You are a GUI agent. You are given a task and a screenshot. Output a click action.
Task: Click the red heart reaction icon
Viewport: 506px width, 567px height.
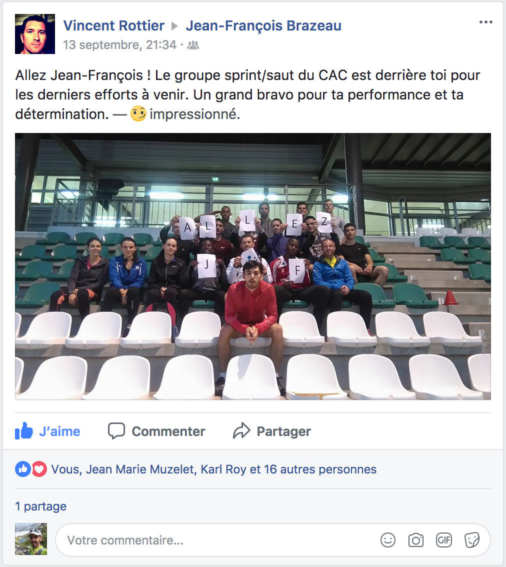[x=39, y=469]
